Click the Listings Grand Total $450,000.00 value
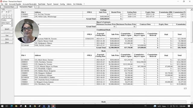This screenshot has height=108, width=193. [104, 19]
